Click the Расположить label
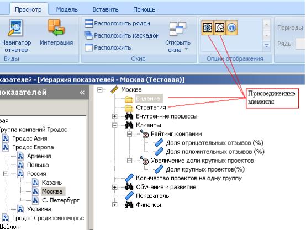The width and height of the screenshot is (306, 230). pos(113,47)
